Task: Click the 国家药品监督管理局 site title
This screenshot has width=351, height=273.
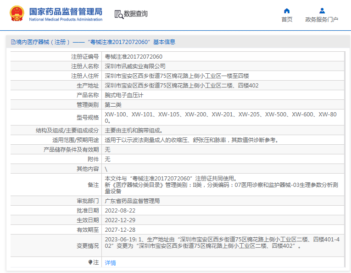Action: [x=66, y=11]
